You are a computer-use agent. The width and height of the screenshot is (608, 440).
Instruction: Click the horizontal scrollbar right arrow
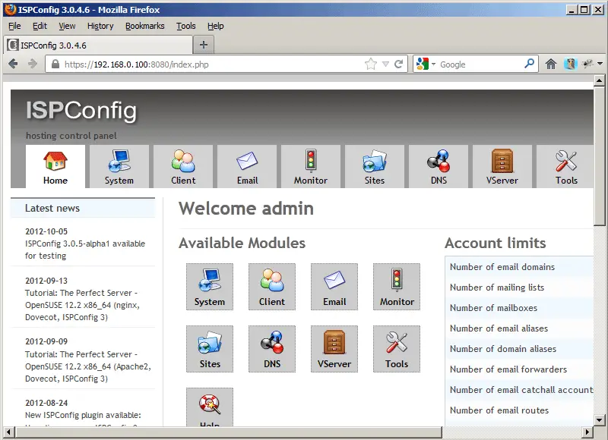(x=587, y=432)
